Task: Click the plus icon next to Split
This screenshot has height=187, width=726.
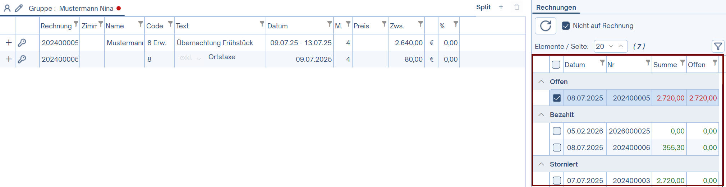Action: 501,7
